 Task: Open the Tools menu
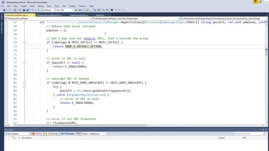[x=57, y=6]
